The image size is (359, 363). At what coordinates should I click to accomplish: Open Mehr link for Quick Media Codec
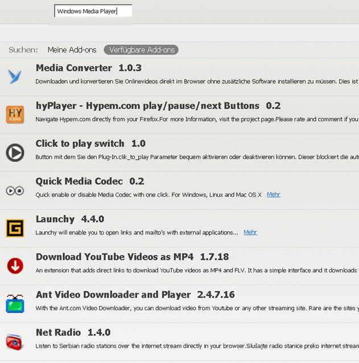coord(273,195)
